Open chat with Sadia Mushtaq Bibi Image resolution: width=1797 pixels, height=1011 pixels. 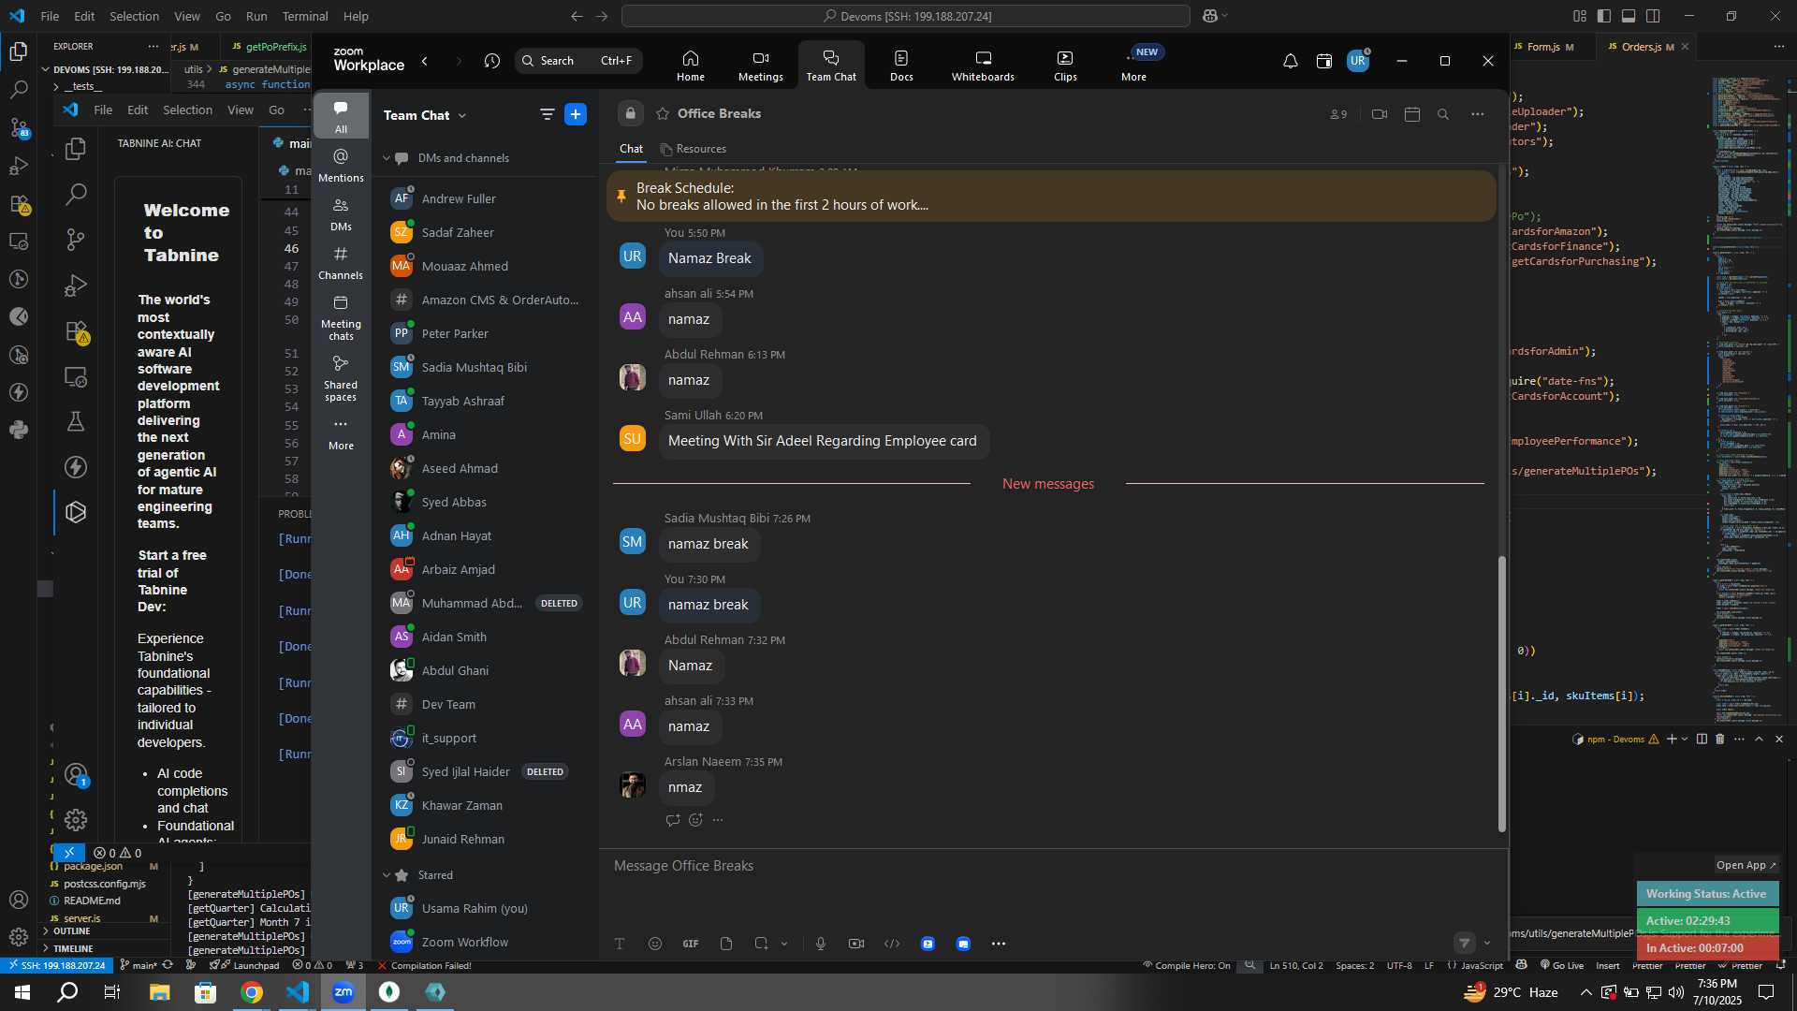474,367
